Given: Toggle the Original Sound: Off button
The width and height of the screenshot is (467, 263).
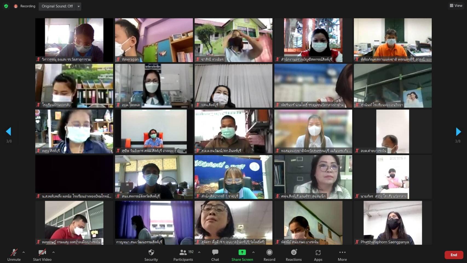Looking at the screenshot, I should tap(57, 6).
